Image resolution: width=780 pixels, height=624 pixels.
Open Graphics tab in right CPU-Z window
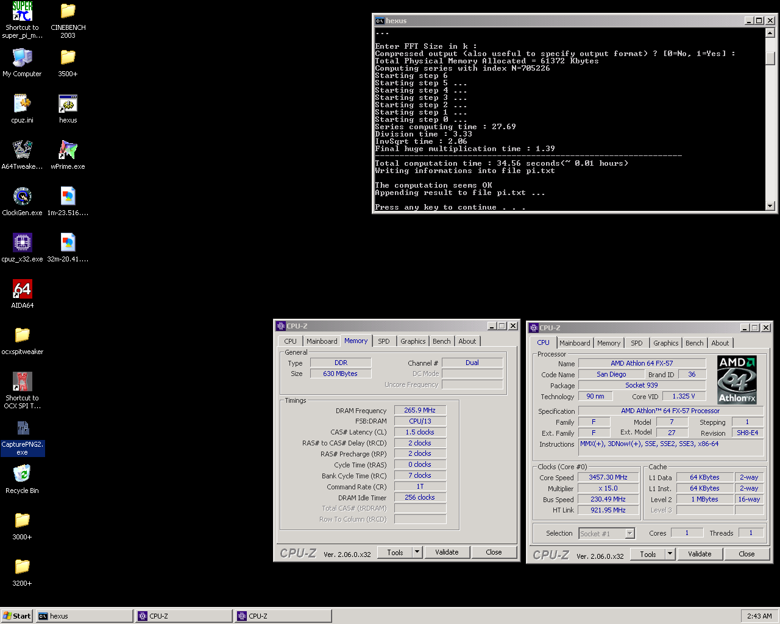[666, 343]
